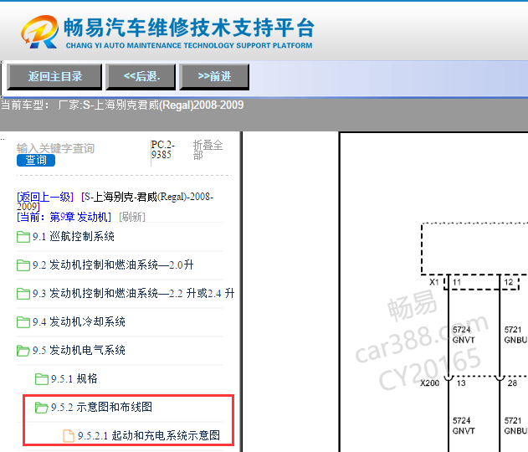Expand 9.3 发动机控制和燃油系统—2.2 升或2.4 升
Viewport: 528px width, 452px height.
[133, 293]
